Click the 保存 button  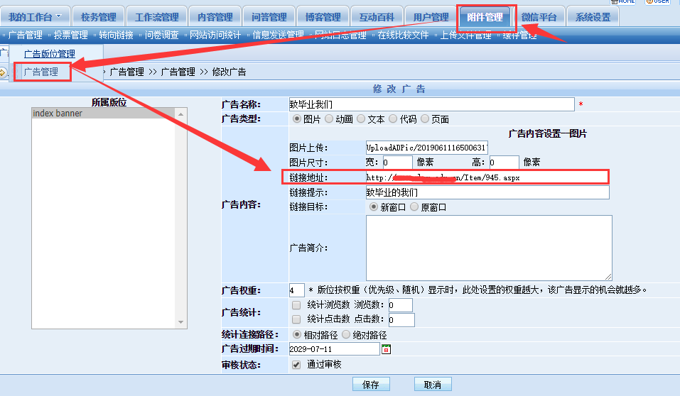(x=371, y=385)
